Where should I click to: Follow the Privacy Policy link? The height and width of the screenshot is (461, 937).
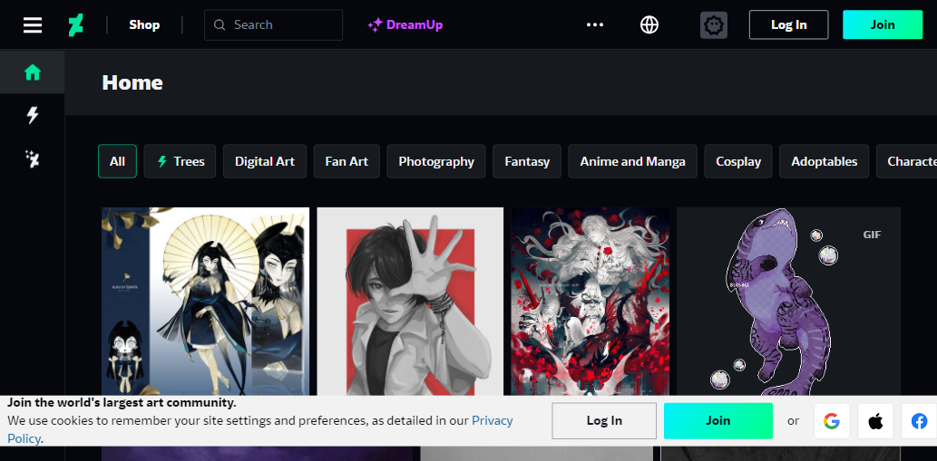pos(492,421)
